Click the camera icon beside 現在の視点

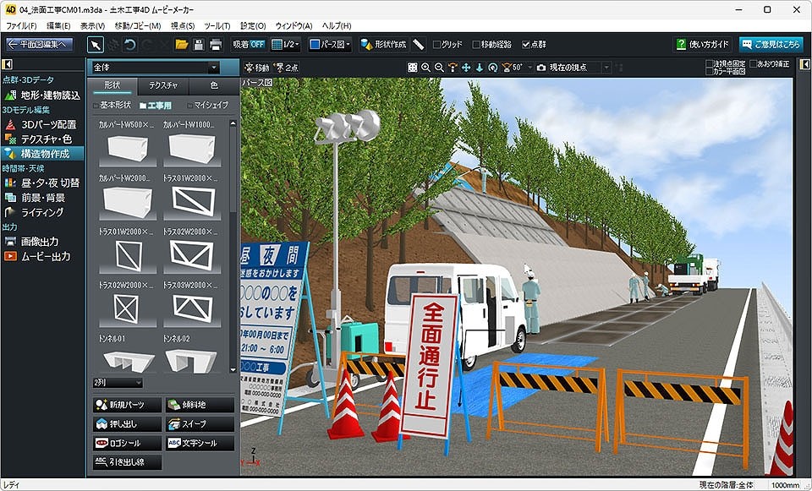coord(541,67)
